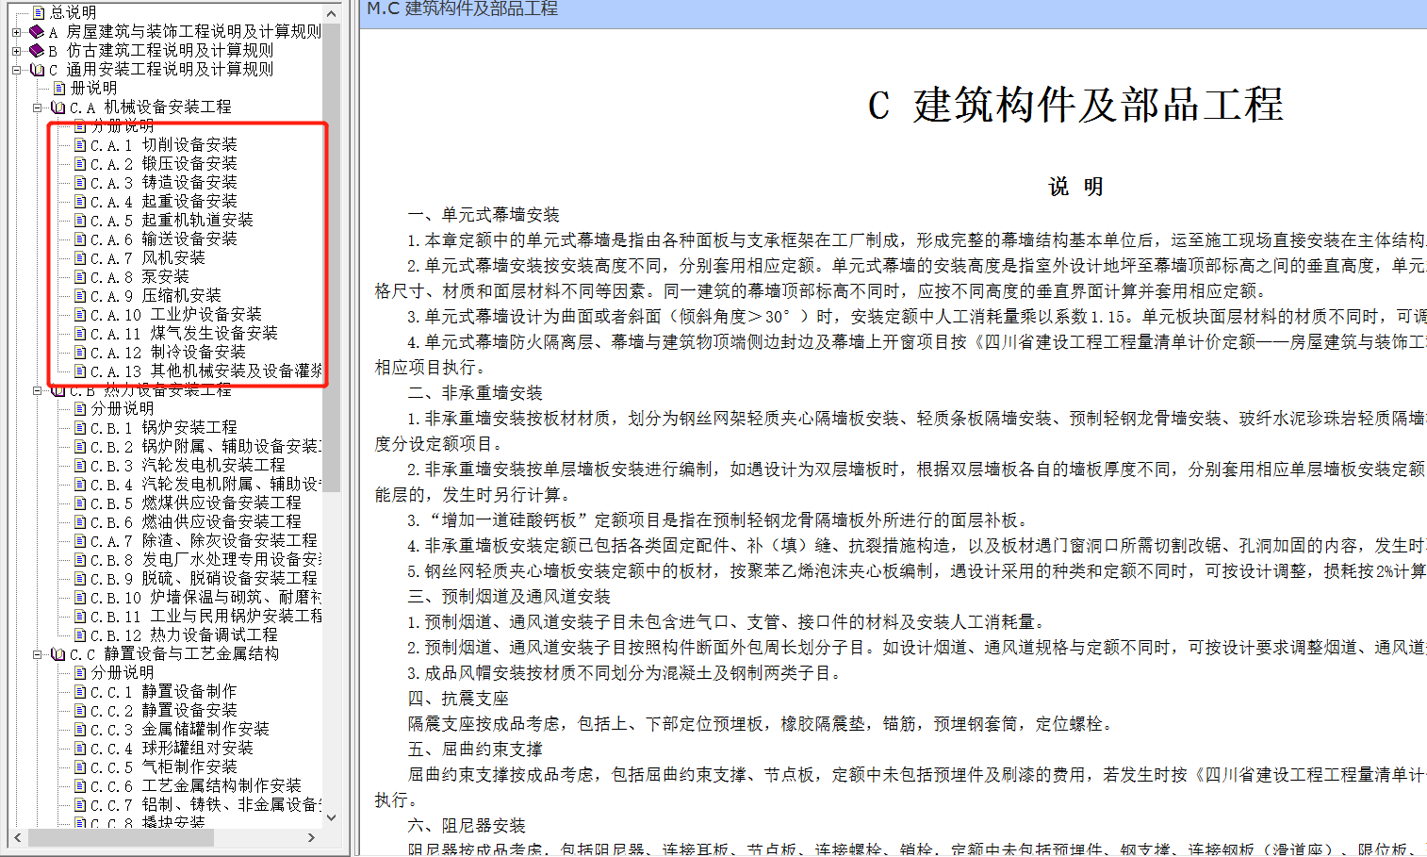
Task: Click the open book icon beside C 通用安装工程说明及计算规则
Action: tap(37, 69)
